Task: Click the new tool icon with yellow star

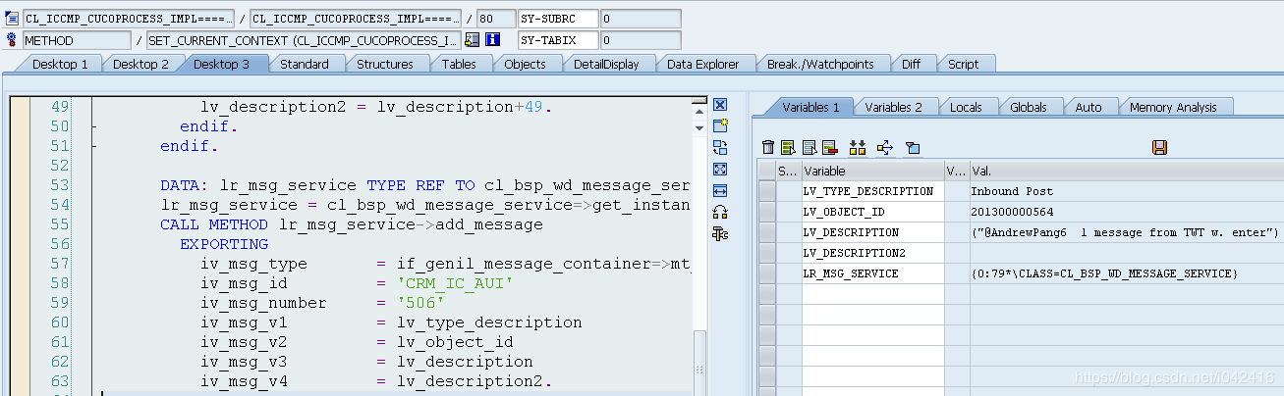Action: [719, 125]
